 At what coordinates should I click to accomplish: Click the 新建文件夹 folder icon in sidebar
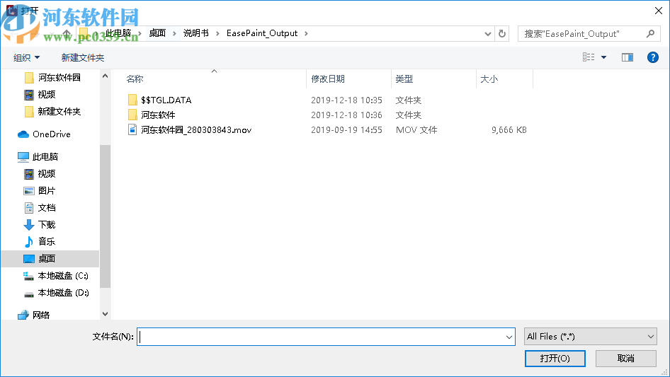point(29,112)
